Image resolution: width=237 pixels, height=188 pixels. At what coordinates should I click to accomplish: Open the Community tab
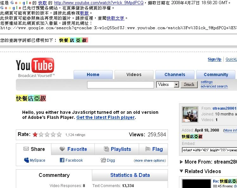coord(216,75)
